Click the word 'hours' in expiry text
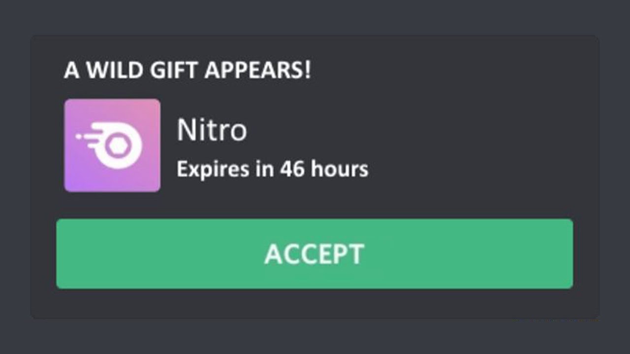The image size is (630, 354). click(339, 169)
